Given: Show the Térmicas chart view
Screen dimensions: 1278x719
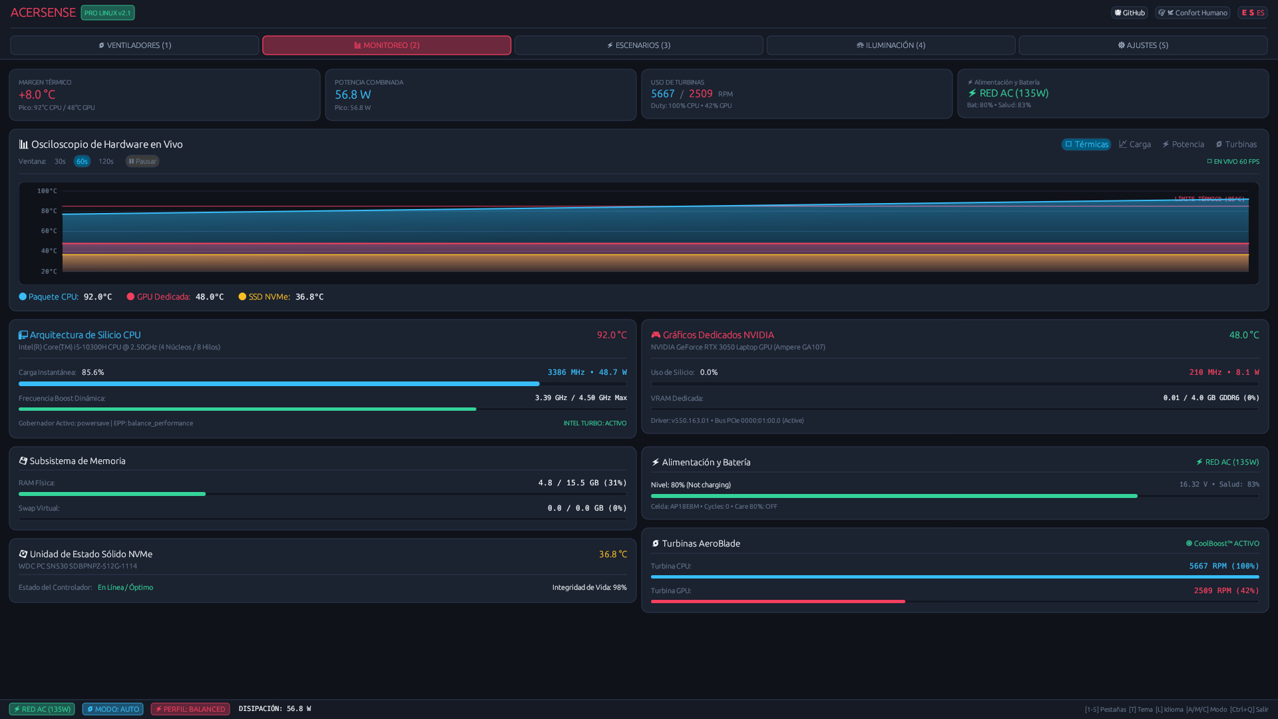Looking at the screenshot, I should [1086, 144].
